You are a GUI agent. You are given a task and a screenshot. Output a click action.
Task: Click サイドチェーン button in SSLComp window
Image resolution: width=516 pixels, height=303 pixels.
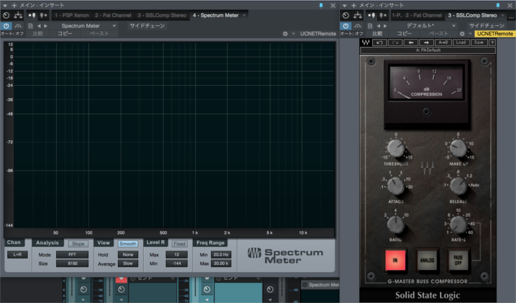point(487,26)
